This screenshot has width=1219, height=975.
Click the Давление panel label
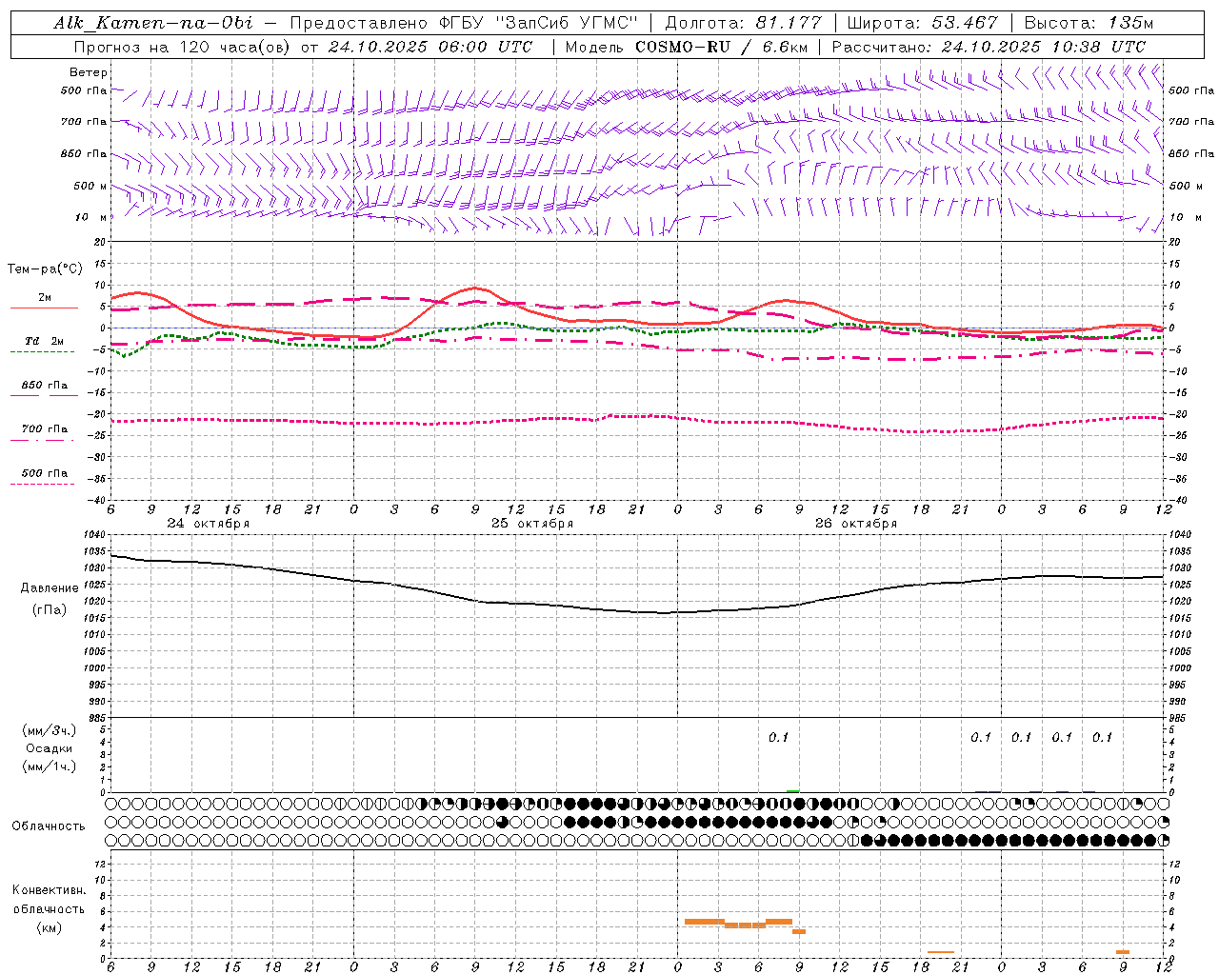[x=50, y=588]
